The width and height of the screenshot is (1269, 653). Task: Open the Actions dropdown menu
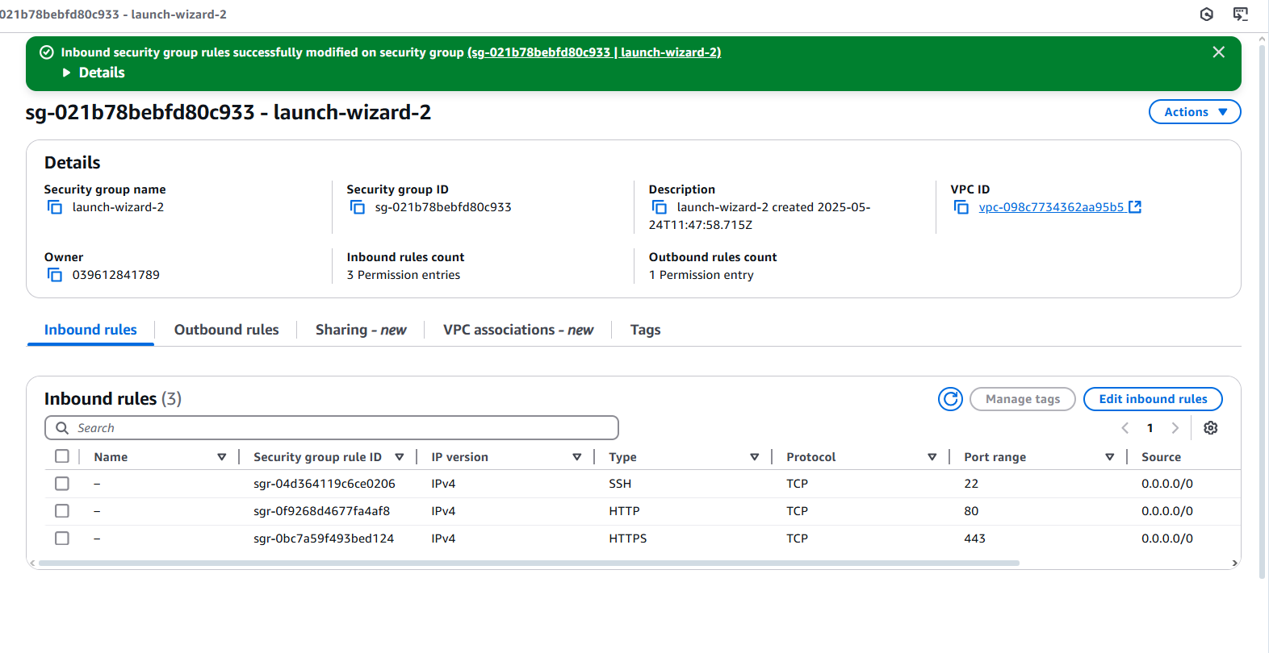point(1194,112)
